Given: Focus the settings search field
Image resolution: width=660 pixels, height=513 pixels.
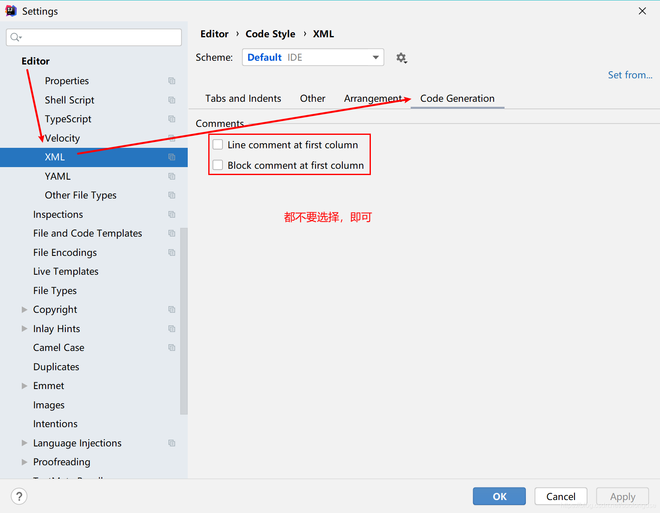Looking at the screenshot, I should coord(94,37).
